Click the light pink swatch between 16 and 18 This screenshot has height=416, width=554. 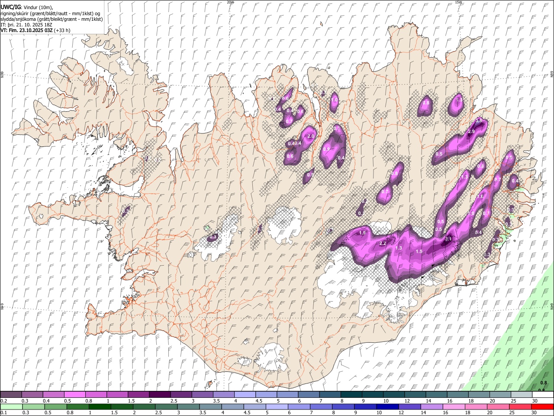[x=454, y=406]
